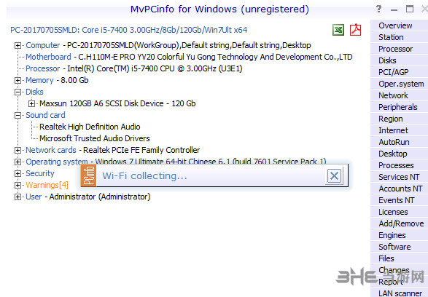Click the Network cards link

pos(51,150)
